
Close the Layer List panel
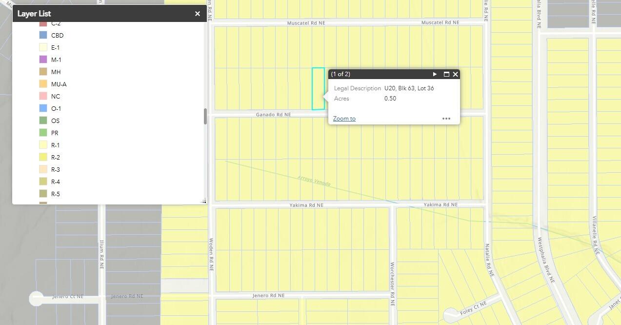[x=198, y=14]
